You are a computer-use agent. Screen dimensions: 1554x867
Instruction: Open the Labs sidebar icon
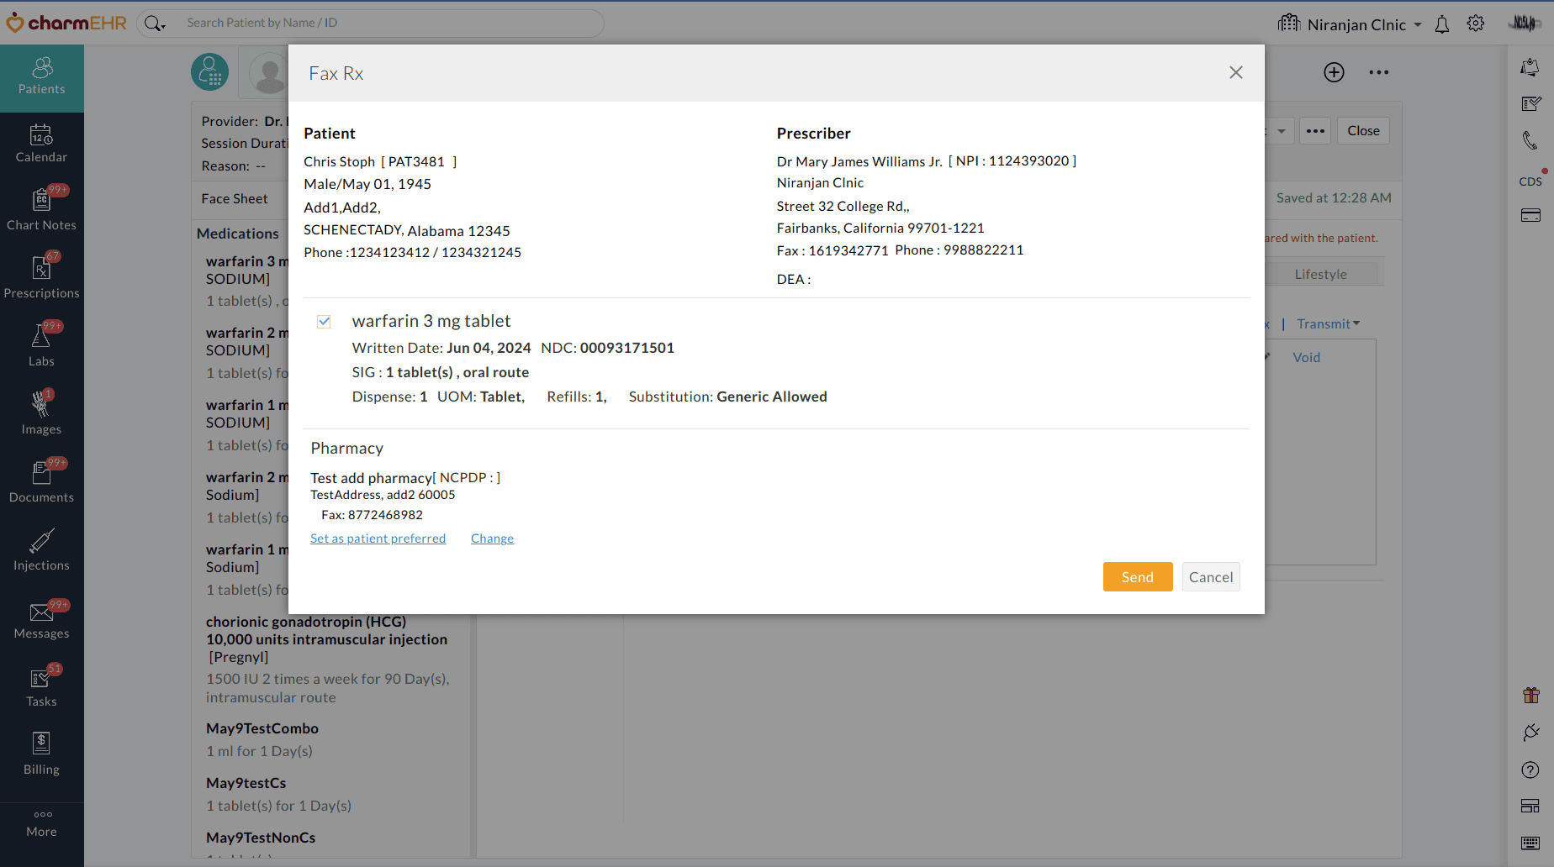tap(41, 344)
